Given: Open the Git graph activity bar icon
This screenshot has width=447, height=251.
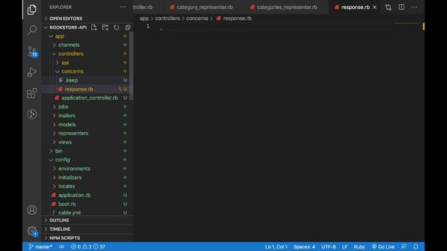Looking at the screenshot, I should coord(32,114).
